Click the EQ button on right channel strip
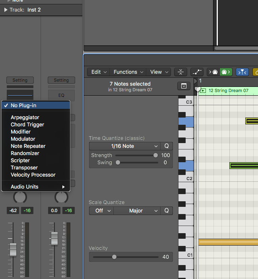258x279 pixels. click(61, 96)
